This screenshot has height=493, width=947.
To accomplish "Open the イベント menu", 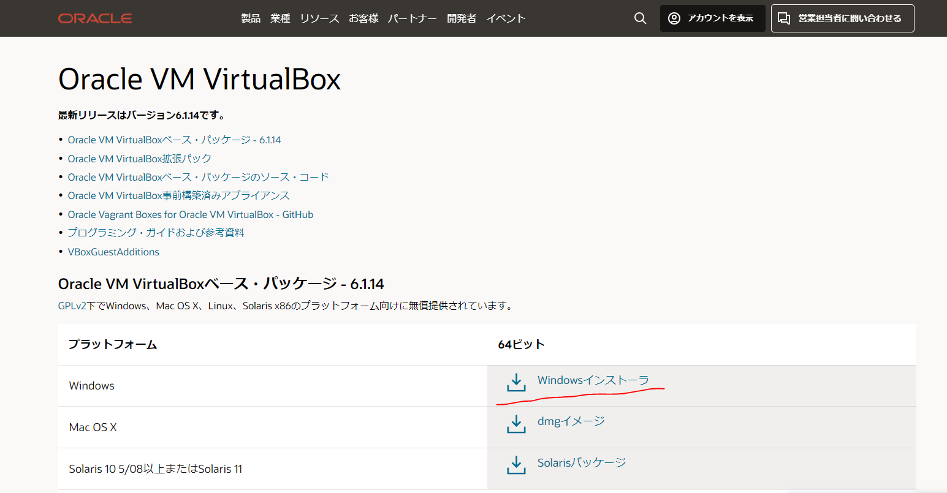I will [506, 18].
